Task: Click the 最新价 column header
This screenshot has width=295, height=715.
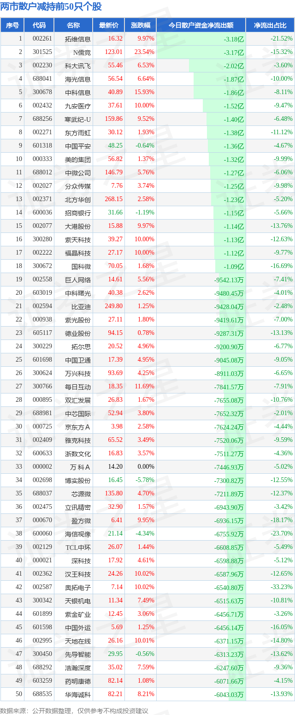Action: (x=108, y=25)
